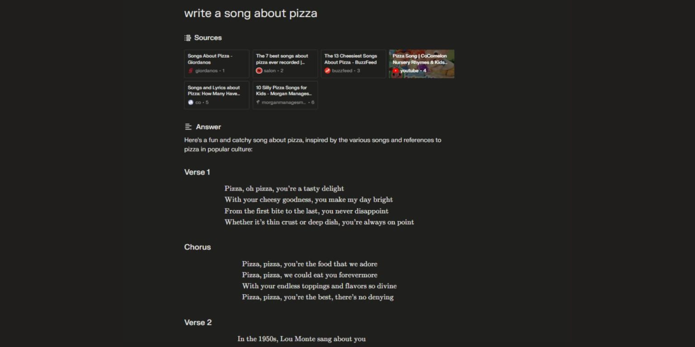Click the Chorus heading
Image resolution: width=695 pixels, height=347 pixels.
pos(197,247)
